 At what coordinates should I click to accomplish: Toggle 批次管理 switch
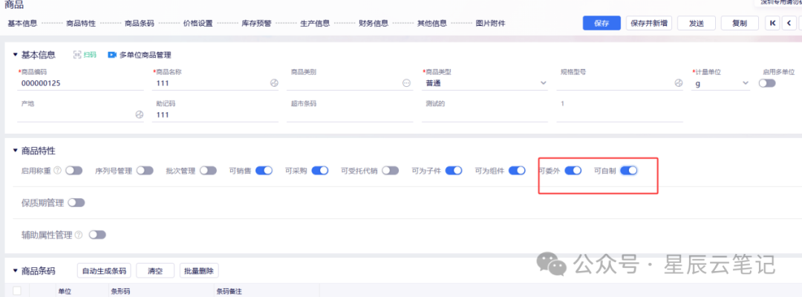tap(208, 171)
